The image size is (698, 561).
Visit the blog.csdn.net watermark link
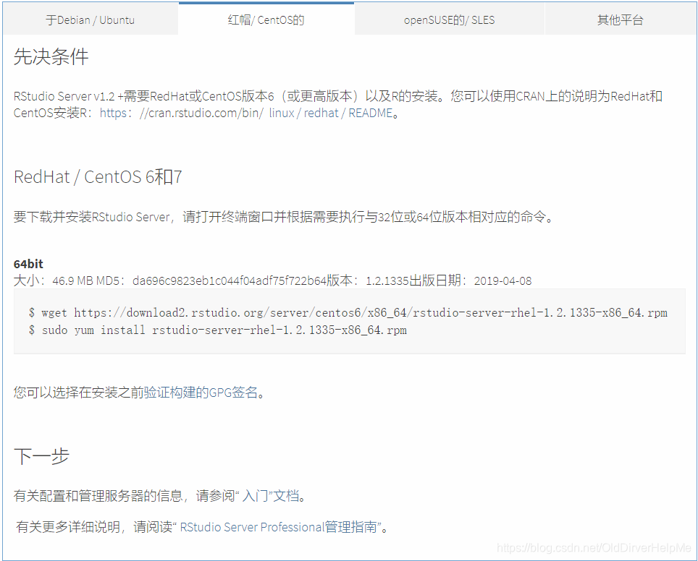tap(595, 549)
